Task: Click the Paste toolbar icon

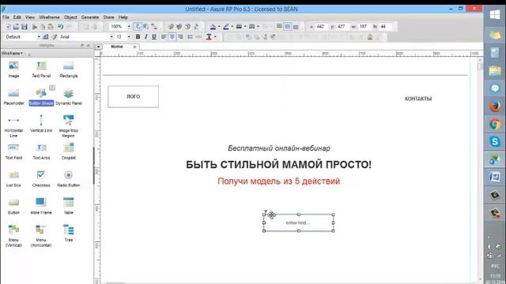Action: click(x=51, y=27)
